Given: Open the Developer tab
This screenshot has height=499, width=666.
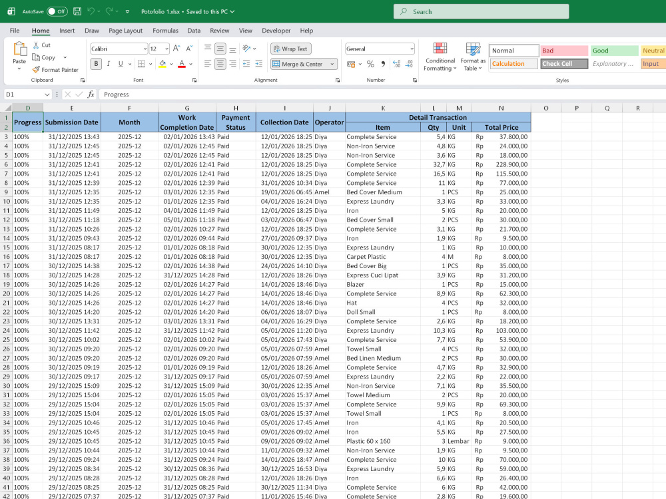Looking at the screenshot, I should pos(276,31).
